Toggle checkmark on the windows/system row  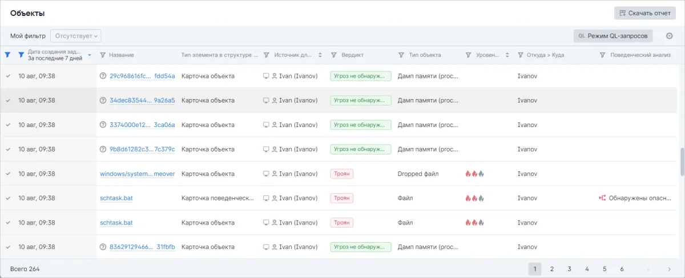pos(8,174)
